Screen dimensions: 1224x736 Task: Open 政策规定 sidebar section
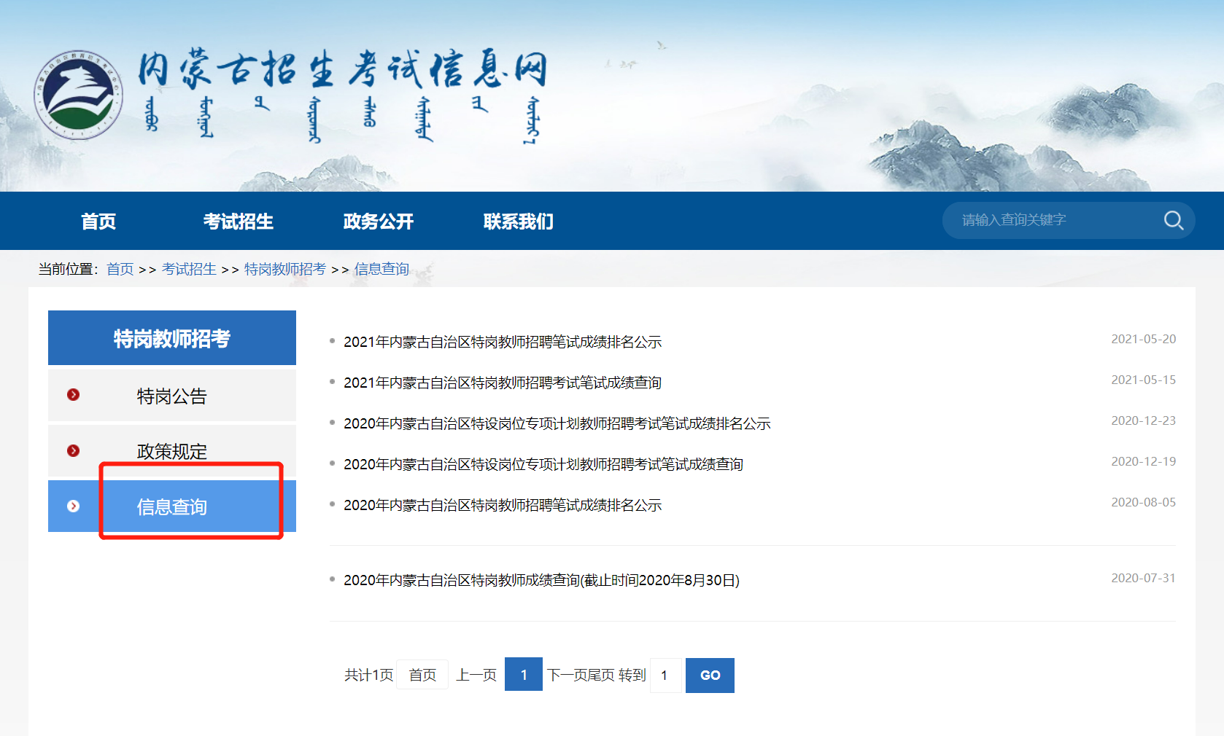pyautogui.click(x=172, y=451)
